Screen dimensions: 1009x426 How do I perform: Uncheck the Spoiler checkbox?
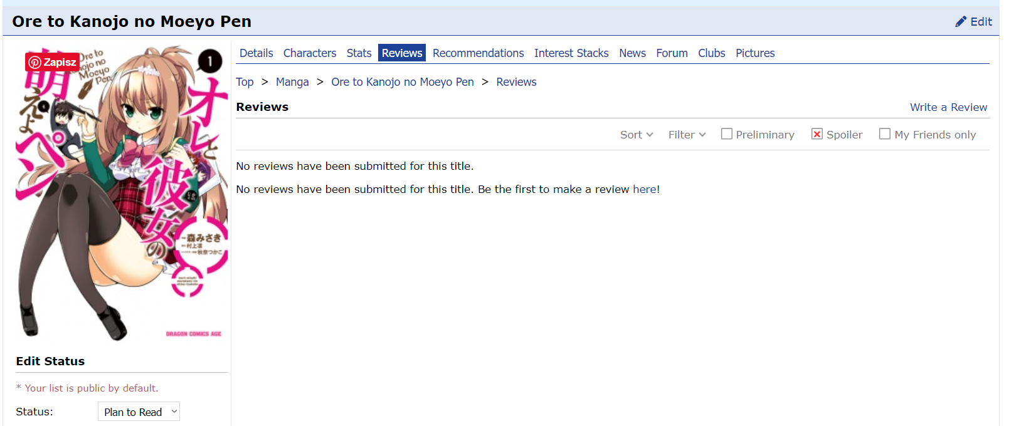[816, 134]
